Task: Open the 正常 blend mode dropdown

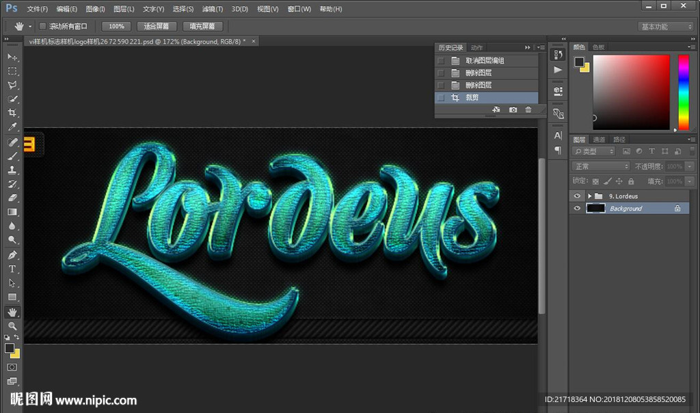Action: click(601, 166)
